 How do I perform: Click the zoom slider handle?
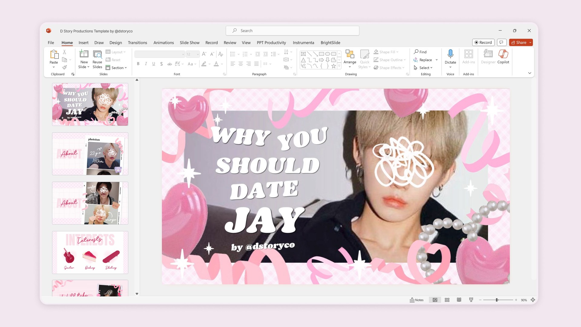[x=497, y=300]
